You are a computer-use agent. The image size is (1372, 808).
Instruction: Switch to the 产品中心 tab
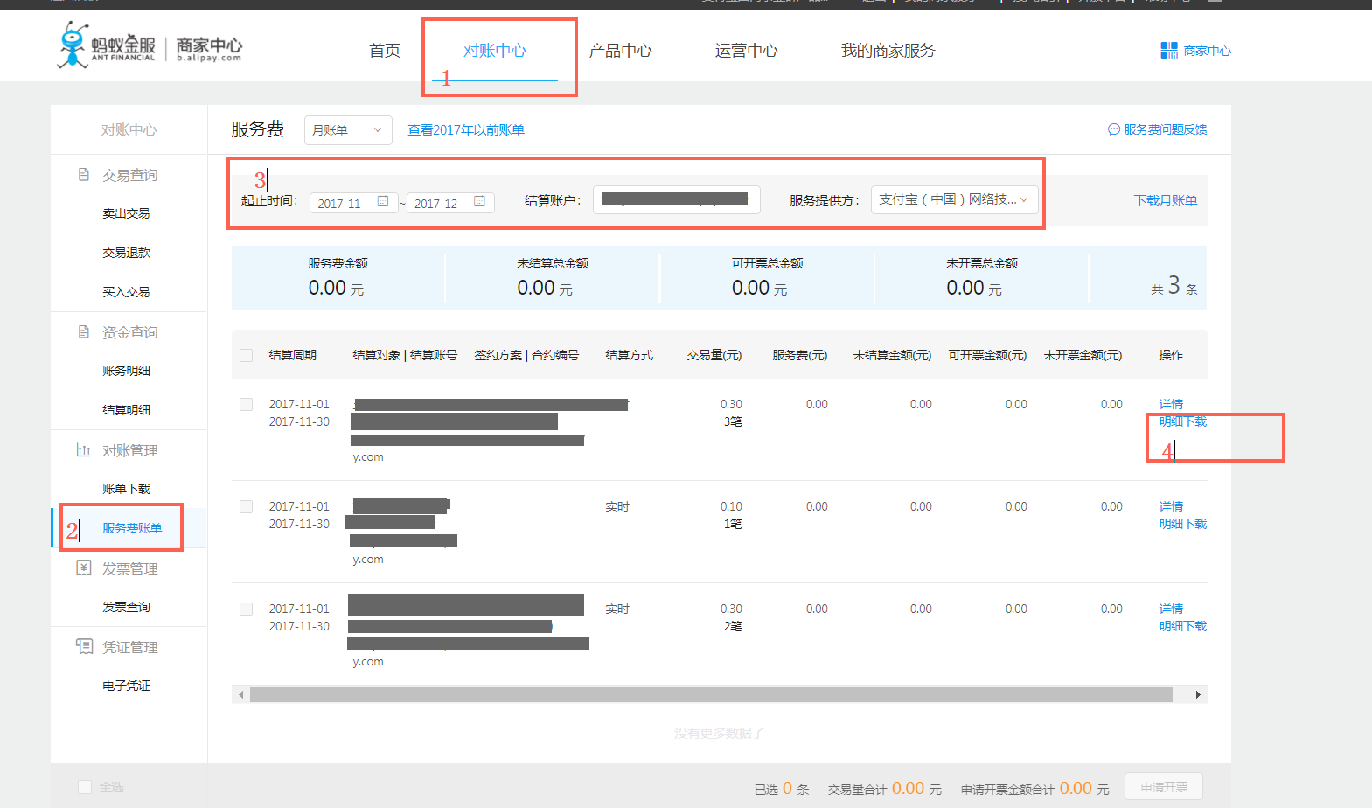pyautogui.click(x=620, y=51)
